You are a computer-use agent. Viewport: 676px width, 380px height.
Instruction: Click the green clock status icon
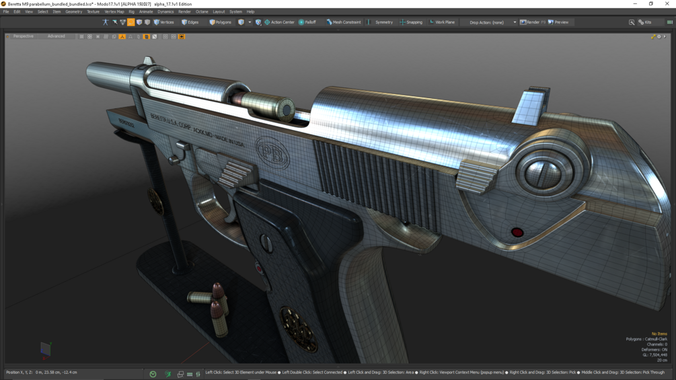(153, 374)
